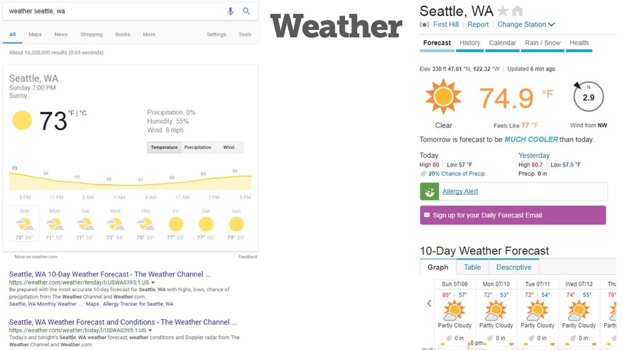Sign up for the Daily Forecast Email

[513, 215]
